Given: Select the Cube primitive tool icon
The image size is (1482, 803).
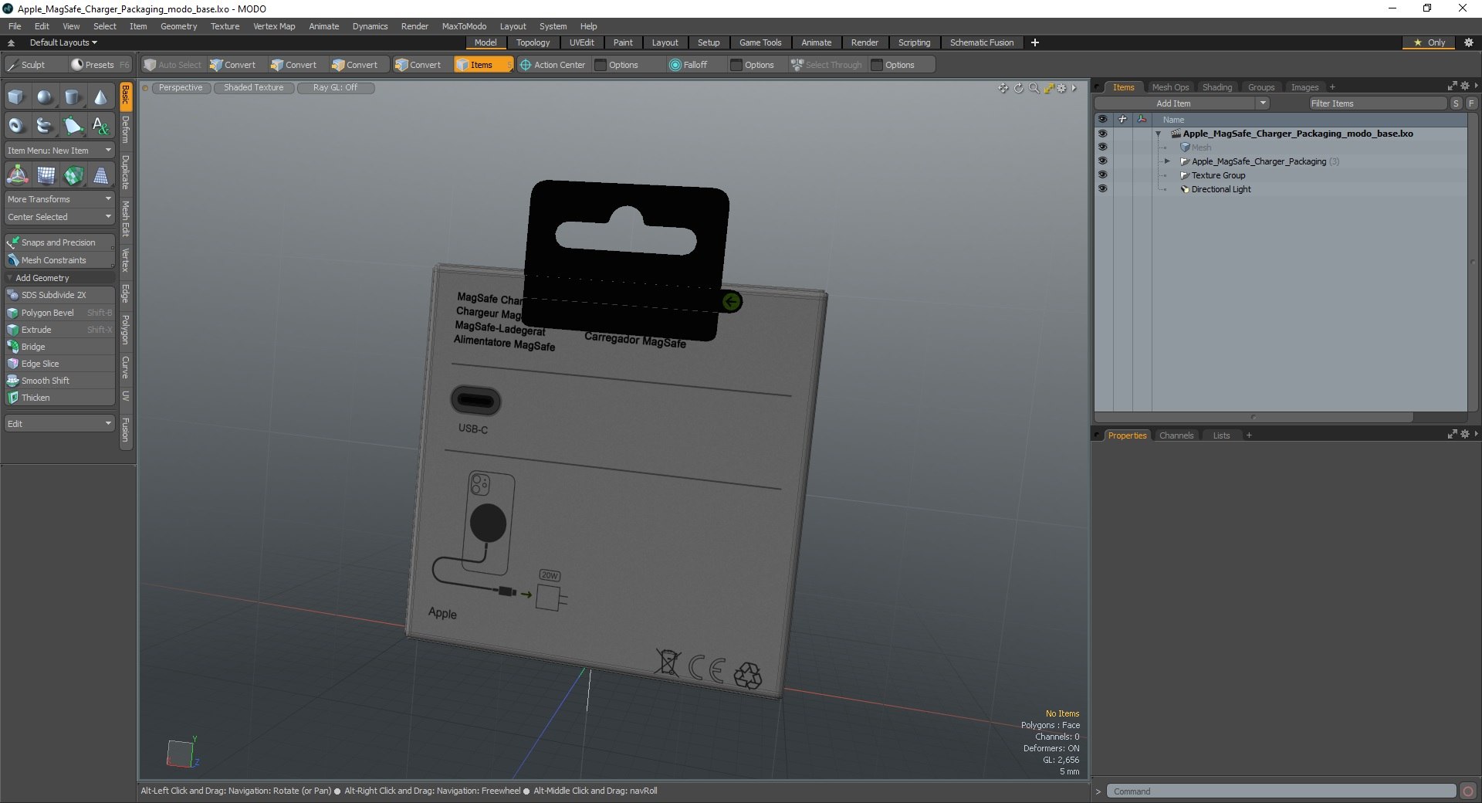Looking at the screenshot, I should (x=16, y=97).
